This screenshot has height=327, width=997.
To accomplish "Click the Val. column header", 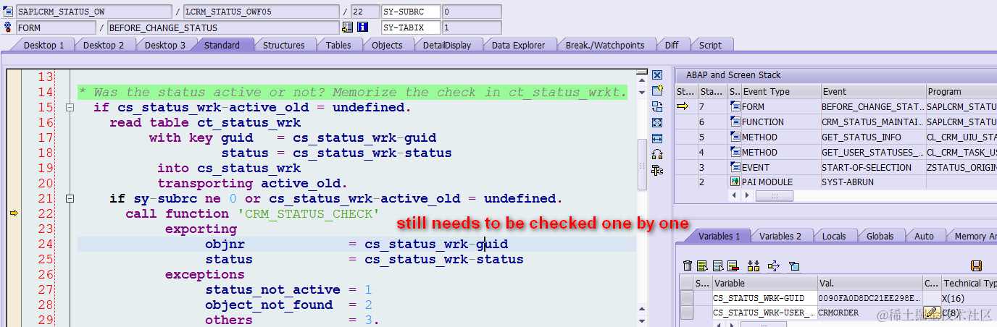I will click(869, 284).
